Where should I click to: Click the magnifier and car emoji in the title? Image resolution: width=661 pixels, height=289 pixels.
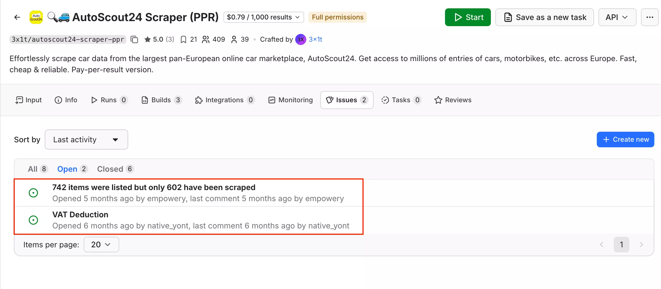58,17
